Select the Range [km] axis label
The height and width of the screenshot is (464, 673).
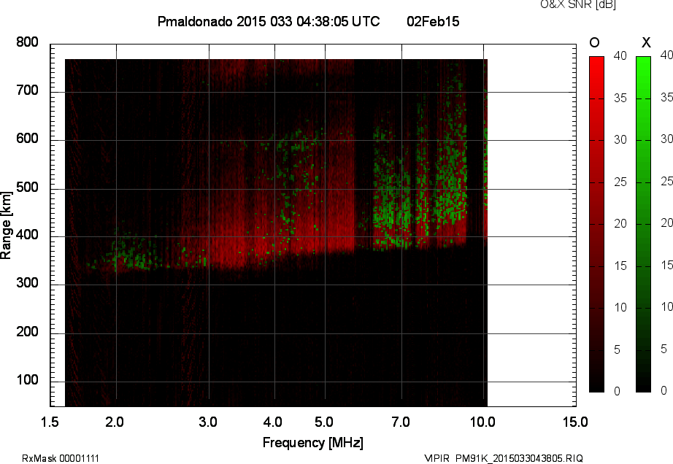(7, 224)
